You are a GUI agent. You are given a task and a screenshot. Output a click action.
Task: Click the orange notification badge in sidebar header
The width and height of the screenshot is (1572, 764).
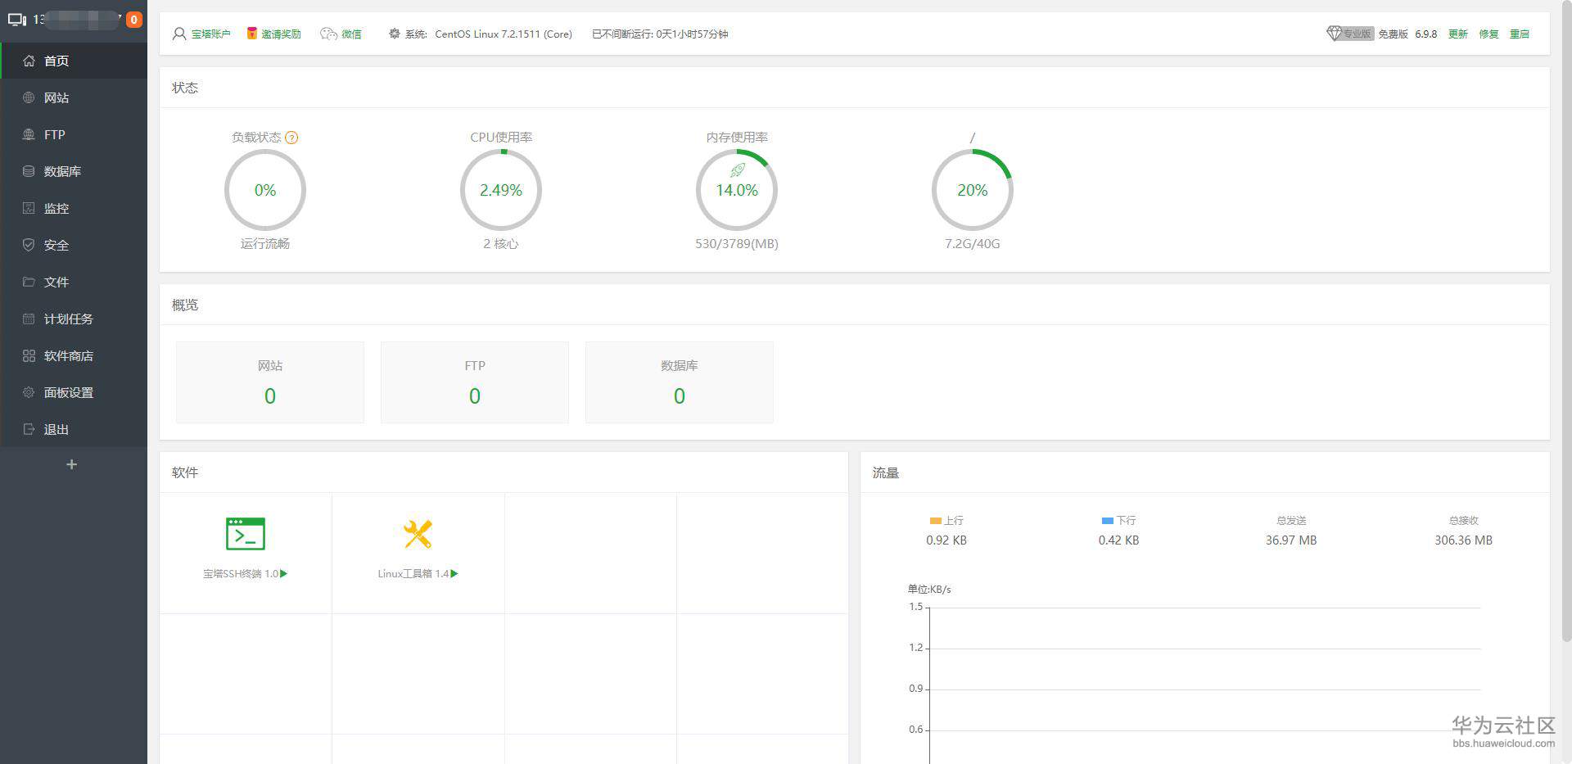pos(133,19)
